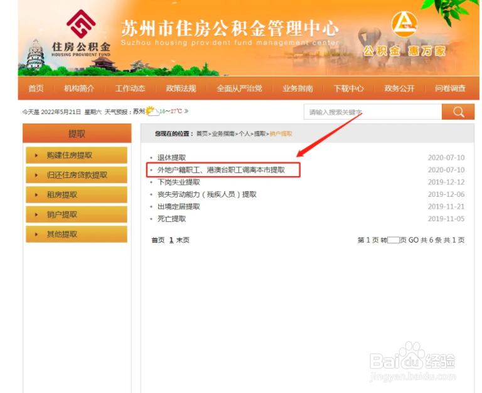The width and height of the screenshot is (482, 393).
Task: Open the 下载中心 navigation item
Action: (x=348, y=88)
